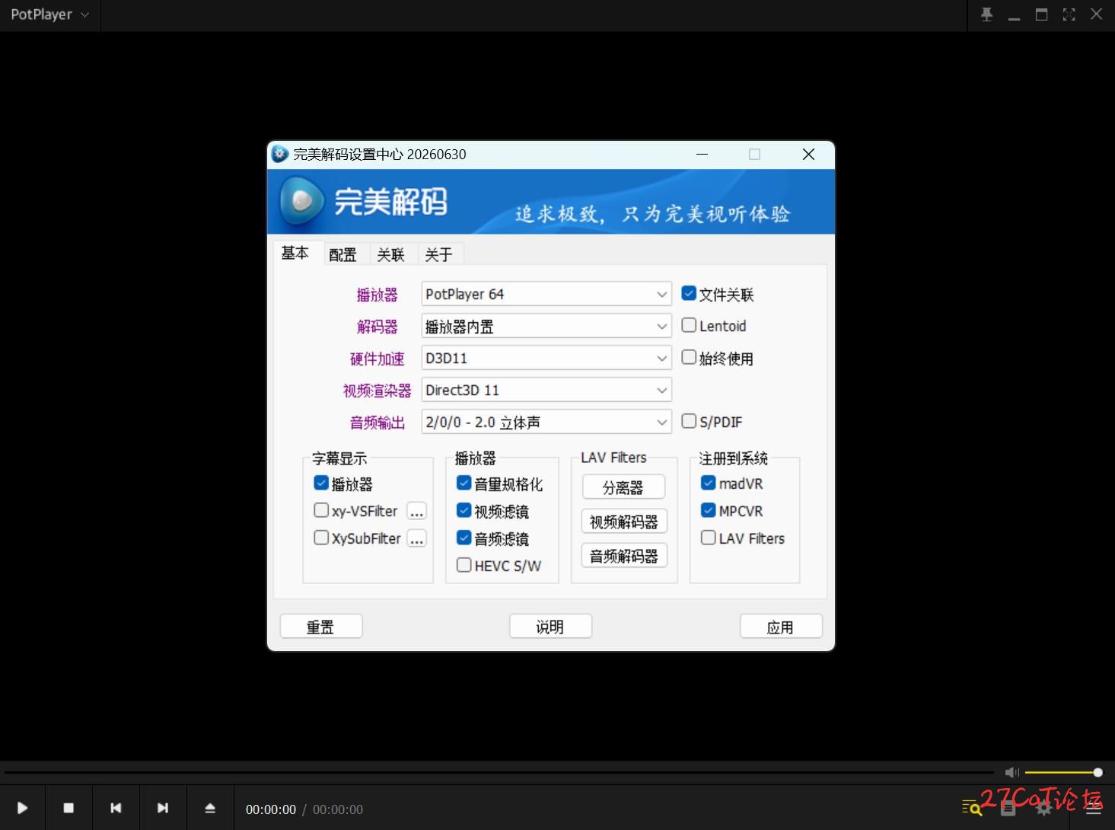This screenshot has height=830, width=1115.
Task: Switch to the 关联 tab
Action: coord(390,254)
